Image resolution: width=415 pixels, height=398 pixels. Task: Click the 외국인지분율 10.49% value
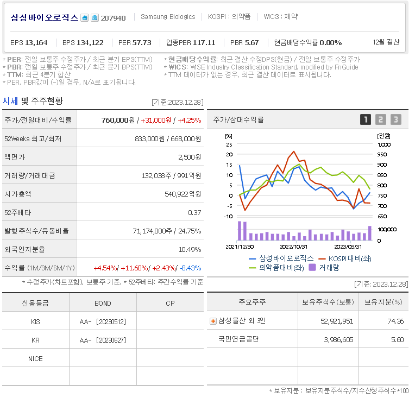pos(190,250)
